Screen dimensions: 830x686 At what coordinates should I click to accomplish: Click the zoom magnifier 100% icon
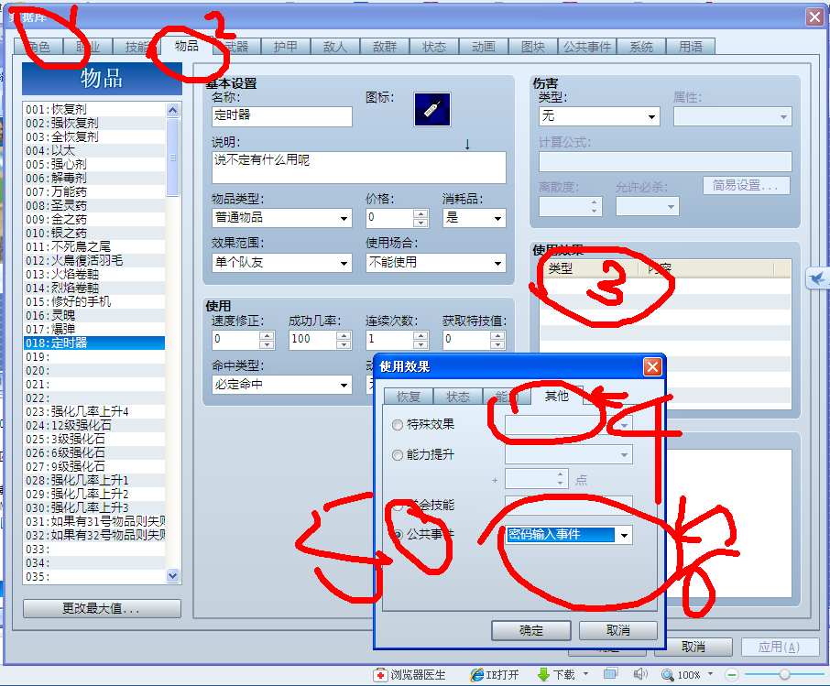pos(668,674)
